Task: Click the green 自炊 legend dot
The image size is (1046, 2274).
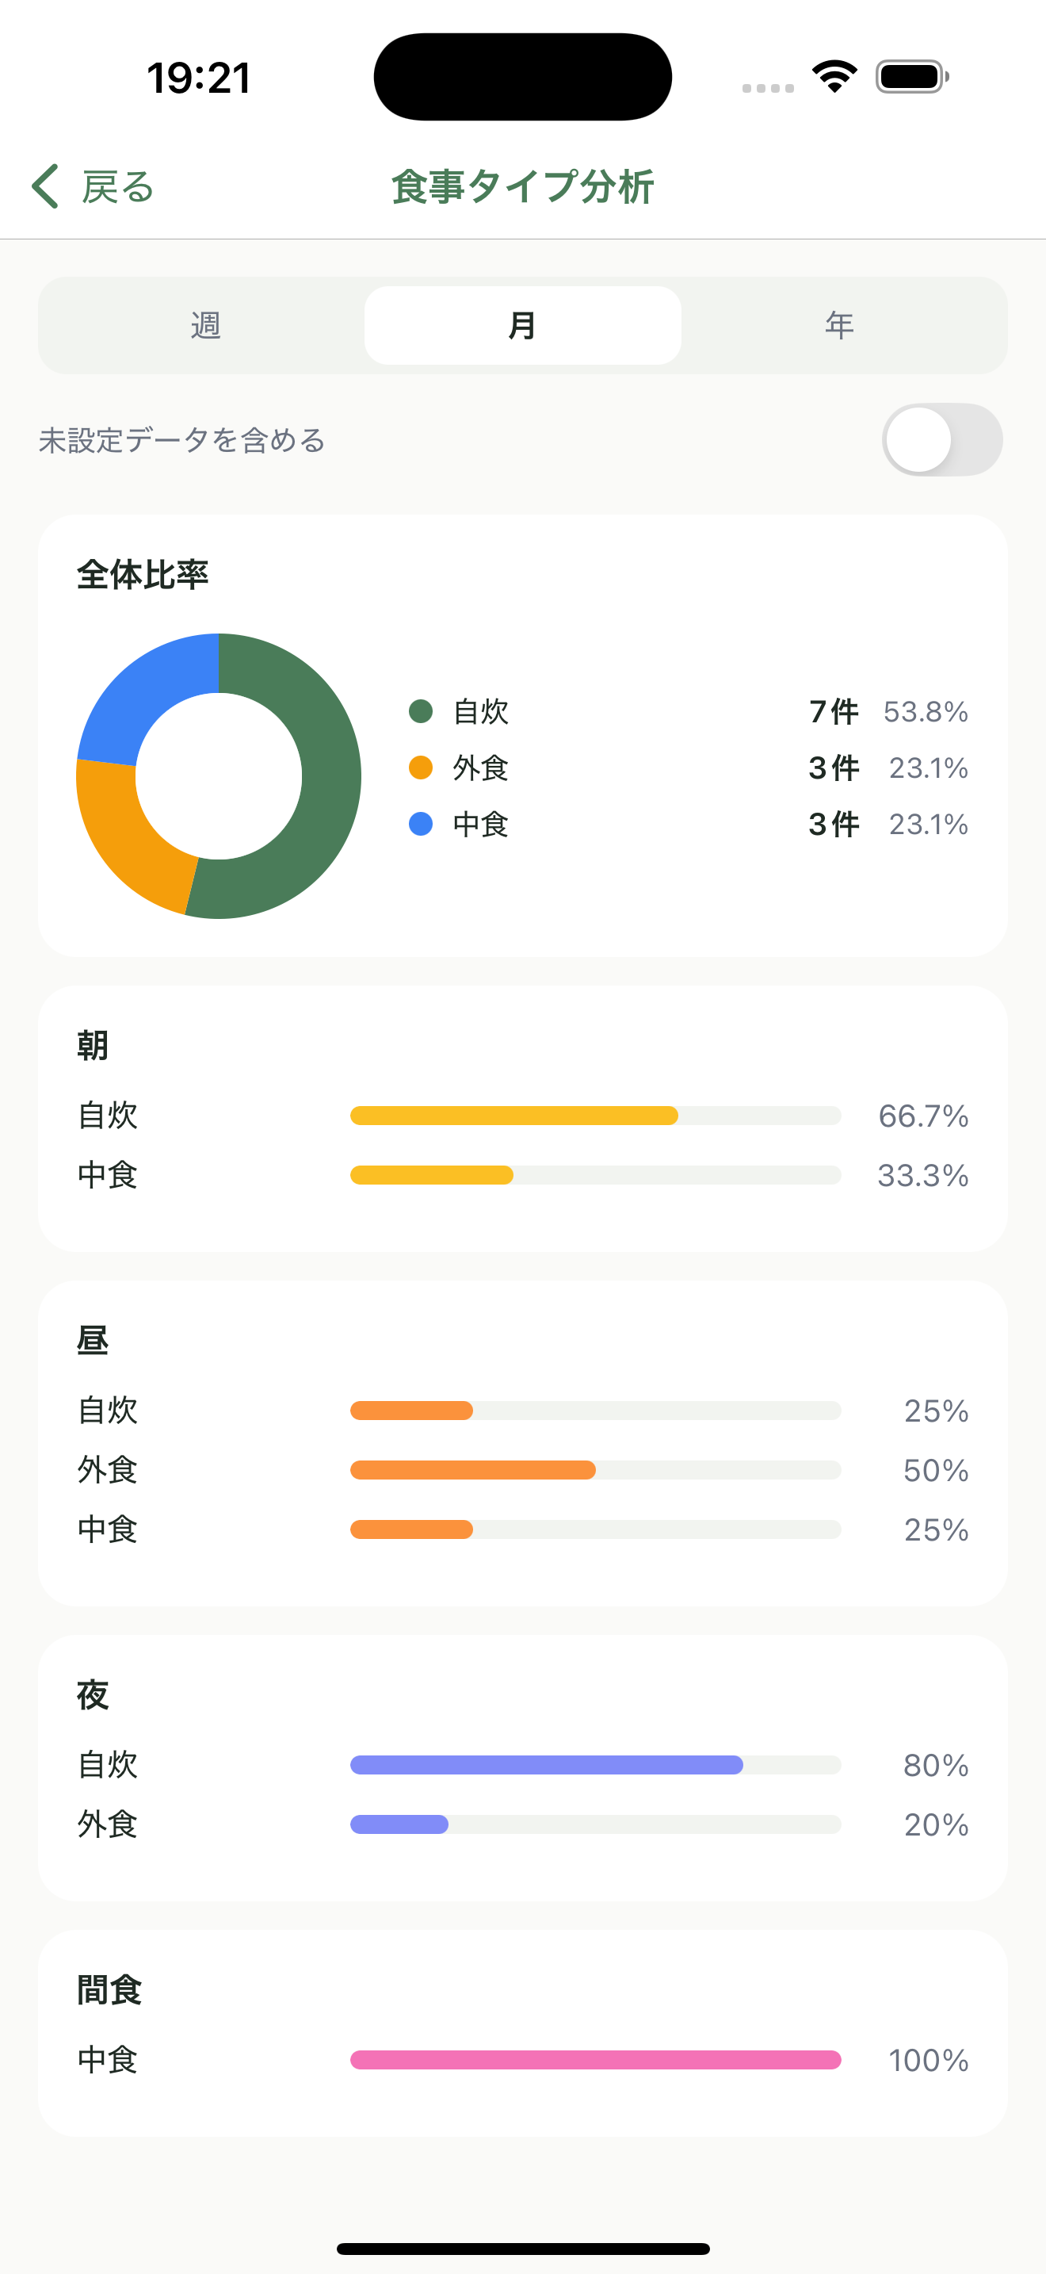Action: [421, 710]
